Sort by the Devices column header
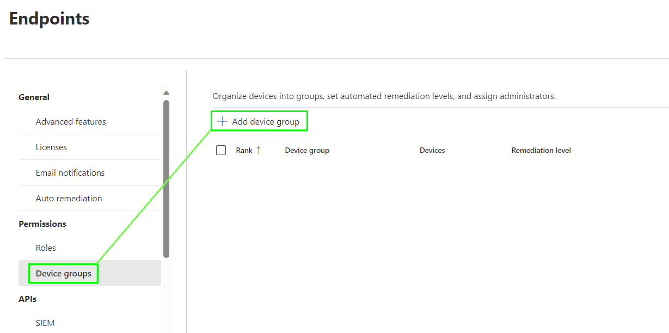 tap(432, 150)
